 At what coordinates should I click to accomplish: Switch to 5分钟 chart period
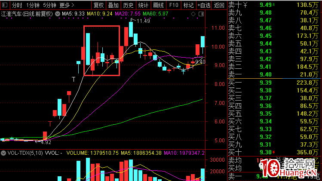coord(49,5)
